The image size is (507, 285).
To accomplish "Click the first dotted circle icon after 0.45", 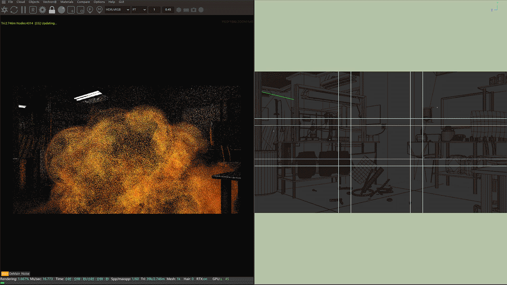I will tap(179, 9).
